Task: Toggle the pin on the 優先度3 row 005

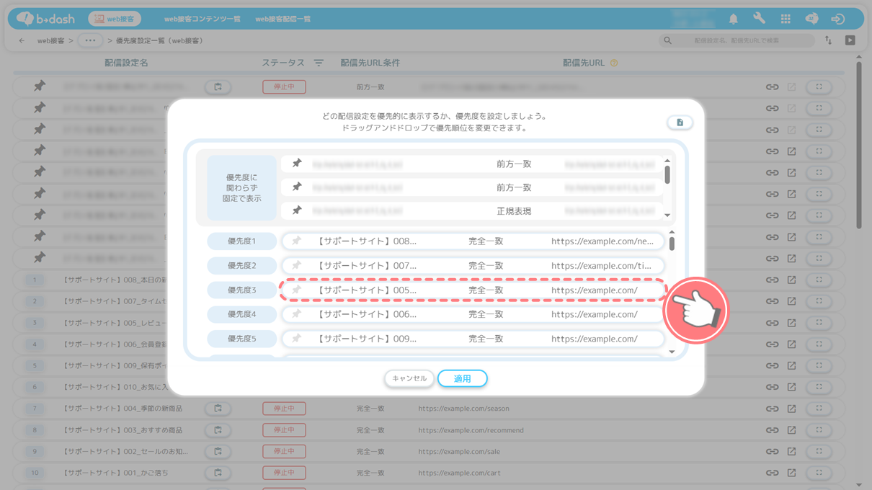Action: [x=296, y=290]
